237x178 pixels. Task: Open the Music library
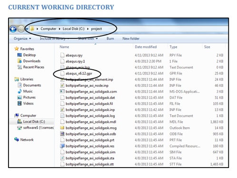tap(28, 91)
